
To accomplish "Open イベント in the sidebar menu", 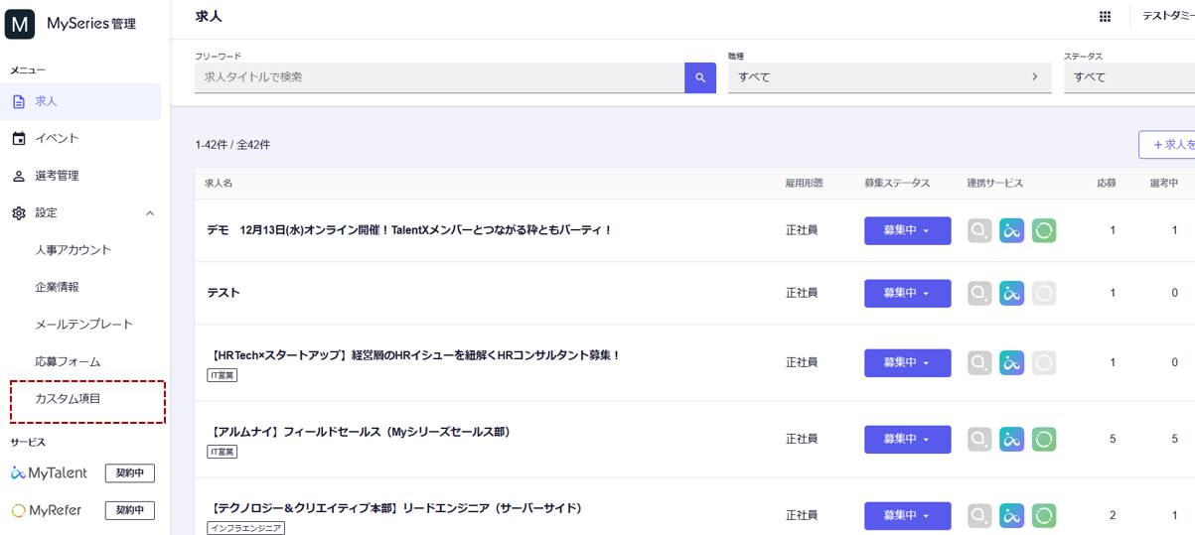I will [x=57, y=139].
